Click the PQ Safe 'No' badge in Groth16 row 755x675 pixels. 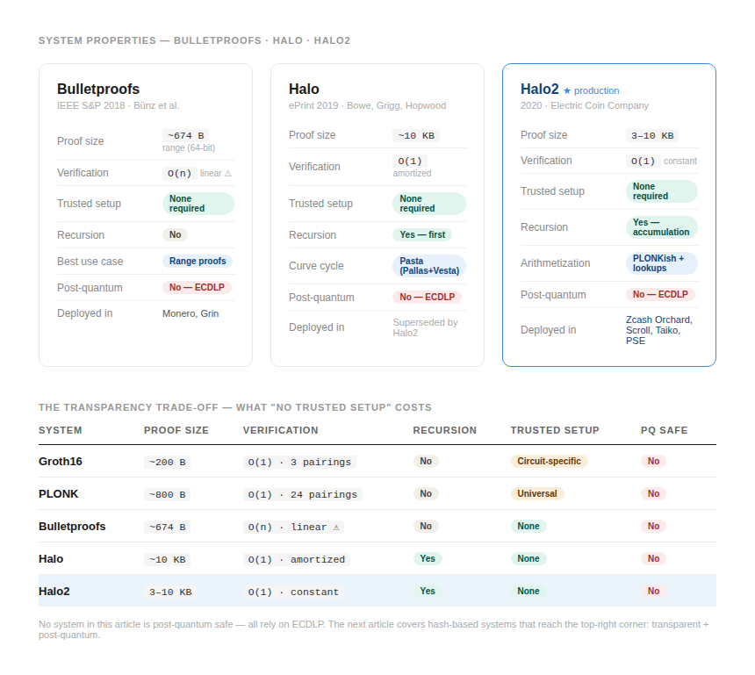(x=653, y=461)
